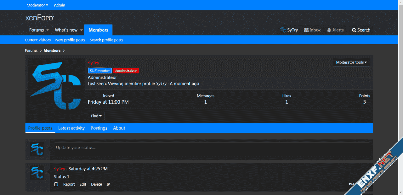Open the Postings tab
This screenshot has width=403, height=195.
(99, 128)
